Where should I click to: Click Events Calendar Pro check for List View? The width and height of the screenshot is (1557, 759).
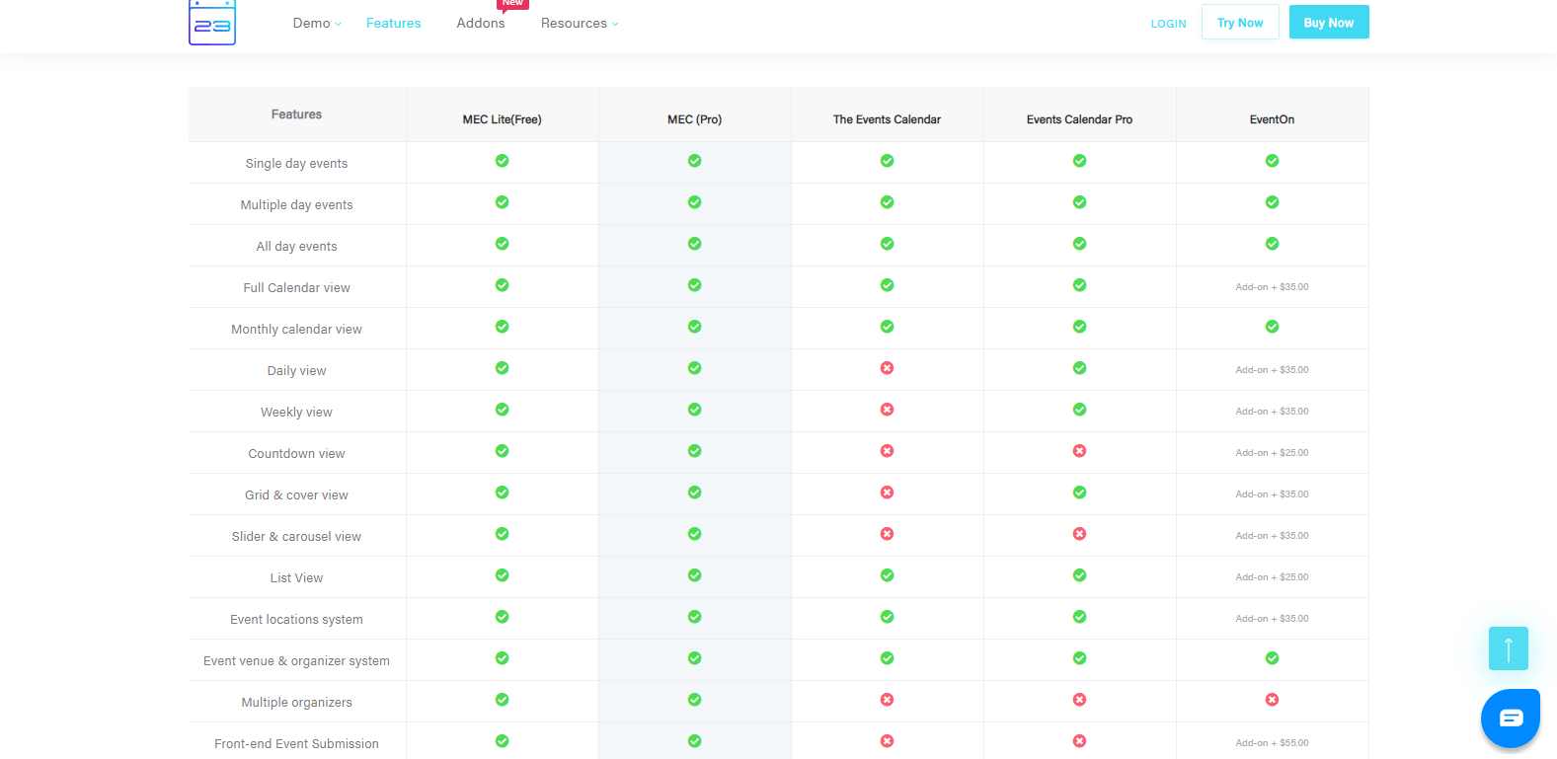point(1079,575)
